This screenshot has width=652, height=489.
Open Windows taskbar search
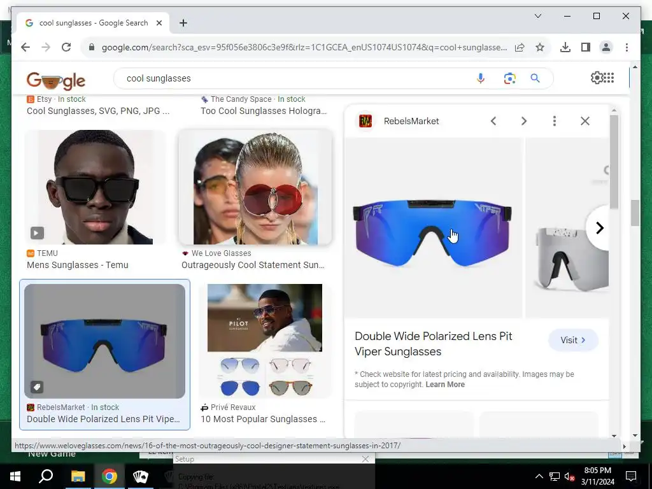(46, 476)
